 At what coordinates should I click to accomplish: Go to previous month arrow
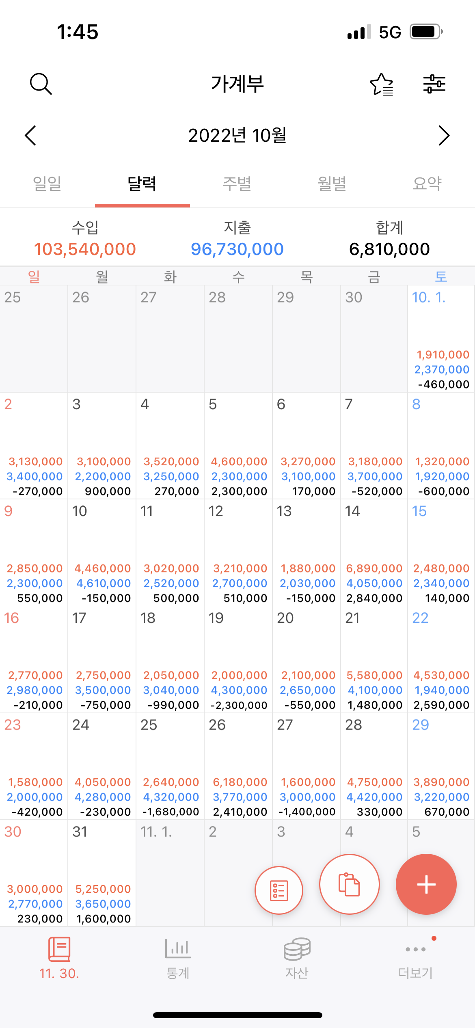[x=30, y=135]
